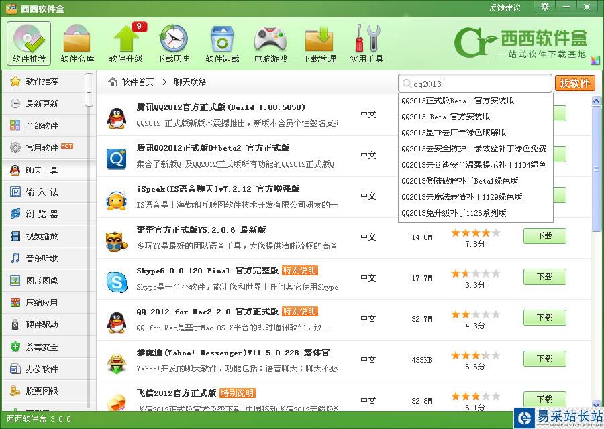Select 聊天工具 category
Image resolution: width=604 pixels, height=429 pixels.
click(44, 170)
